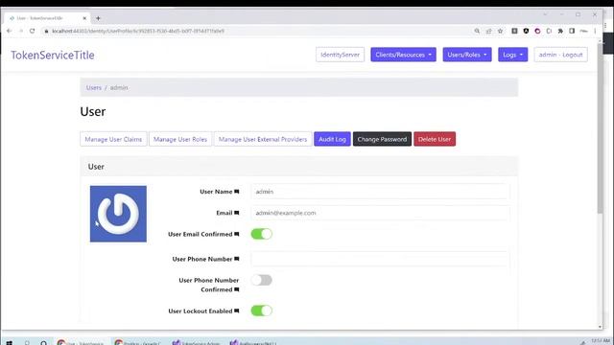View the user's Audit Log

coord(332,139)
